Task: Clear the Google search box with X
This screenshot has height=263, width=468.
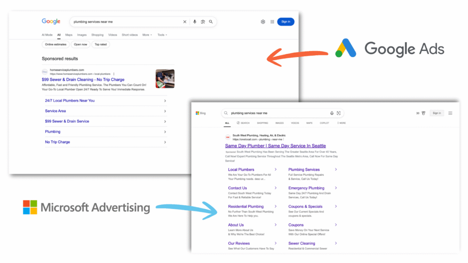Action: (185, 22)
